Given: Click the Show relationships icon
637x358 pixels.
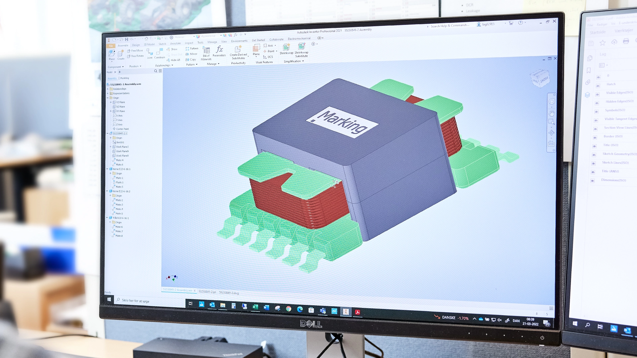Looking at the screenshot, I should [x=172, y=49].
